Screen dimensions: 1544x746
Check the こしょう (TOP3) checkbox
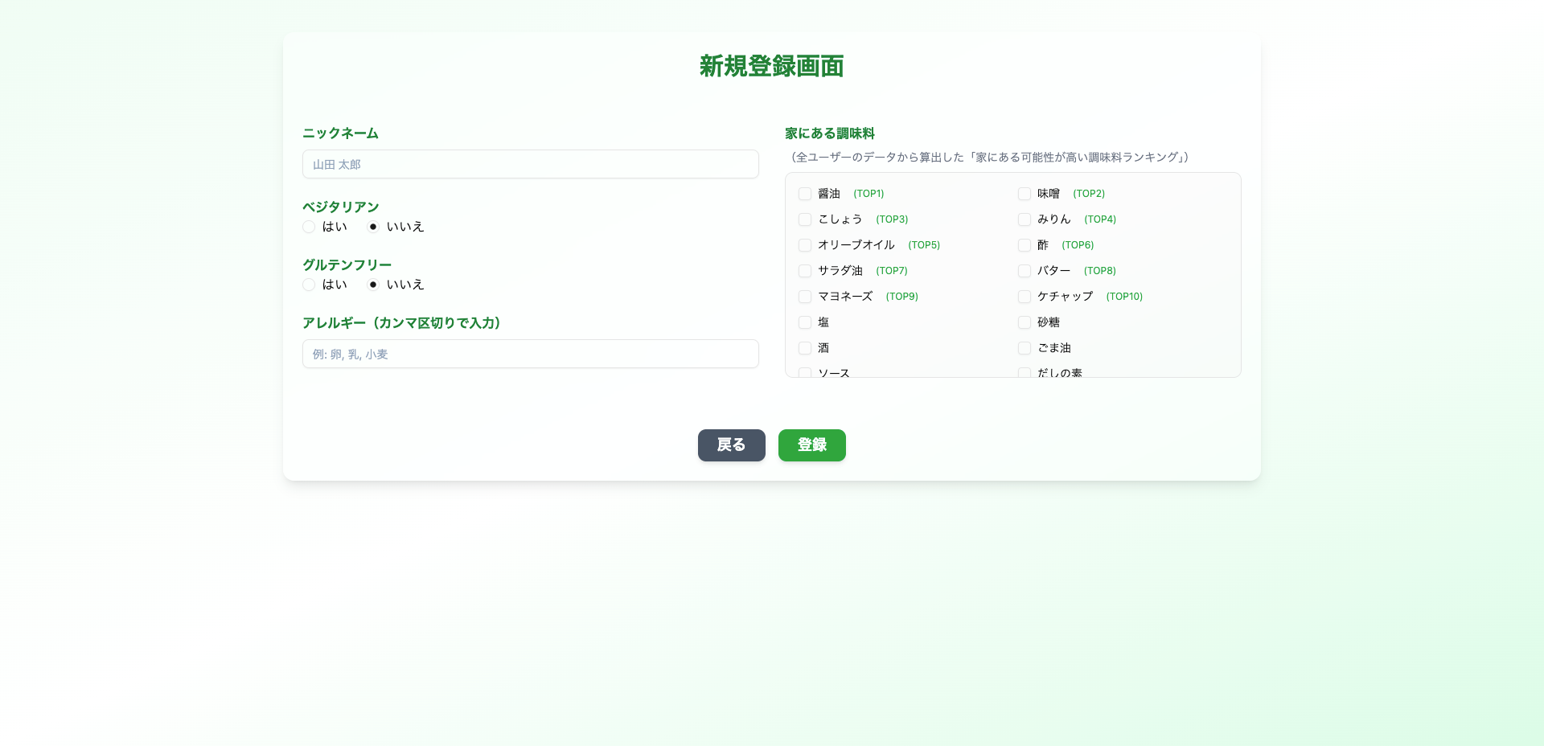click(805, 219)
